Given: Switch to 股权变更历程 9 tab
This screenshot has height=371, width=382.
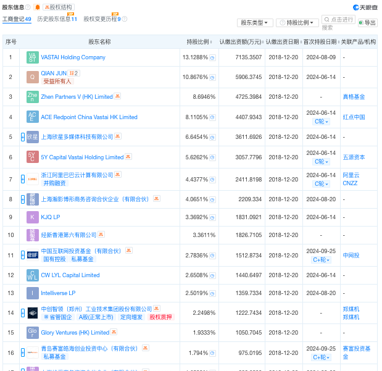Looking at the screenshot, I should pyautogui.click(x=102, y=19).
